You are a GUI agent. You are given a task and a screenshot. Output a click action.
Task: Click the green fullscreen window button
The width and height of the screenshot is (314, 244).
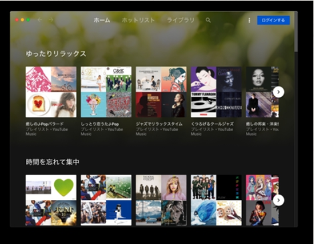point(28,20)
